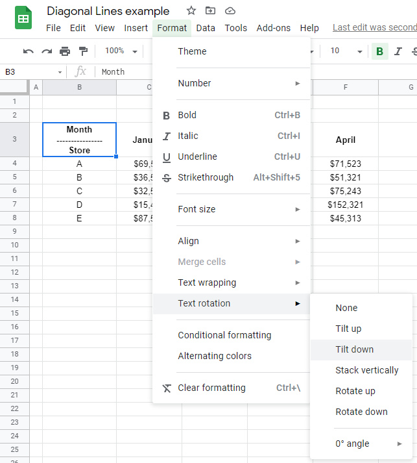
Task: Expand the 0° angle submenu
Action: [x=368, y=444]
